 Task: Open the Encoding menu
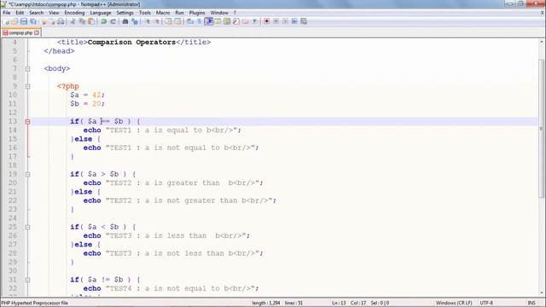tap(74, 13)
